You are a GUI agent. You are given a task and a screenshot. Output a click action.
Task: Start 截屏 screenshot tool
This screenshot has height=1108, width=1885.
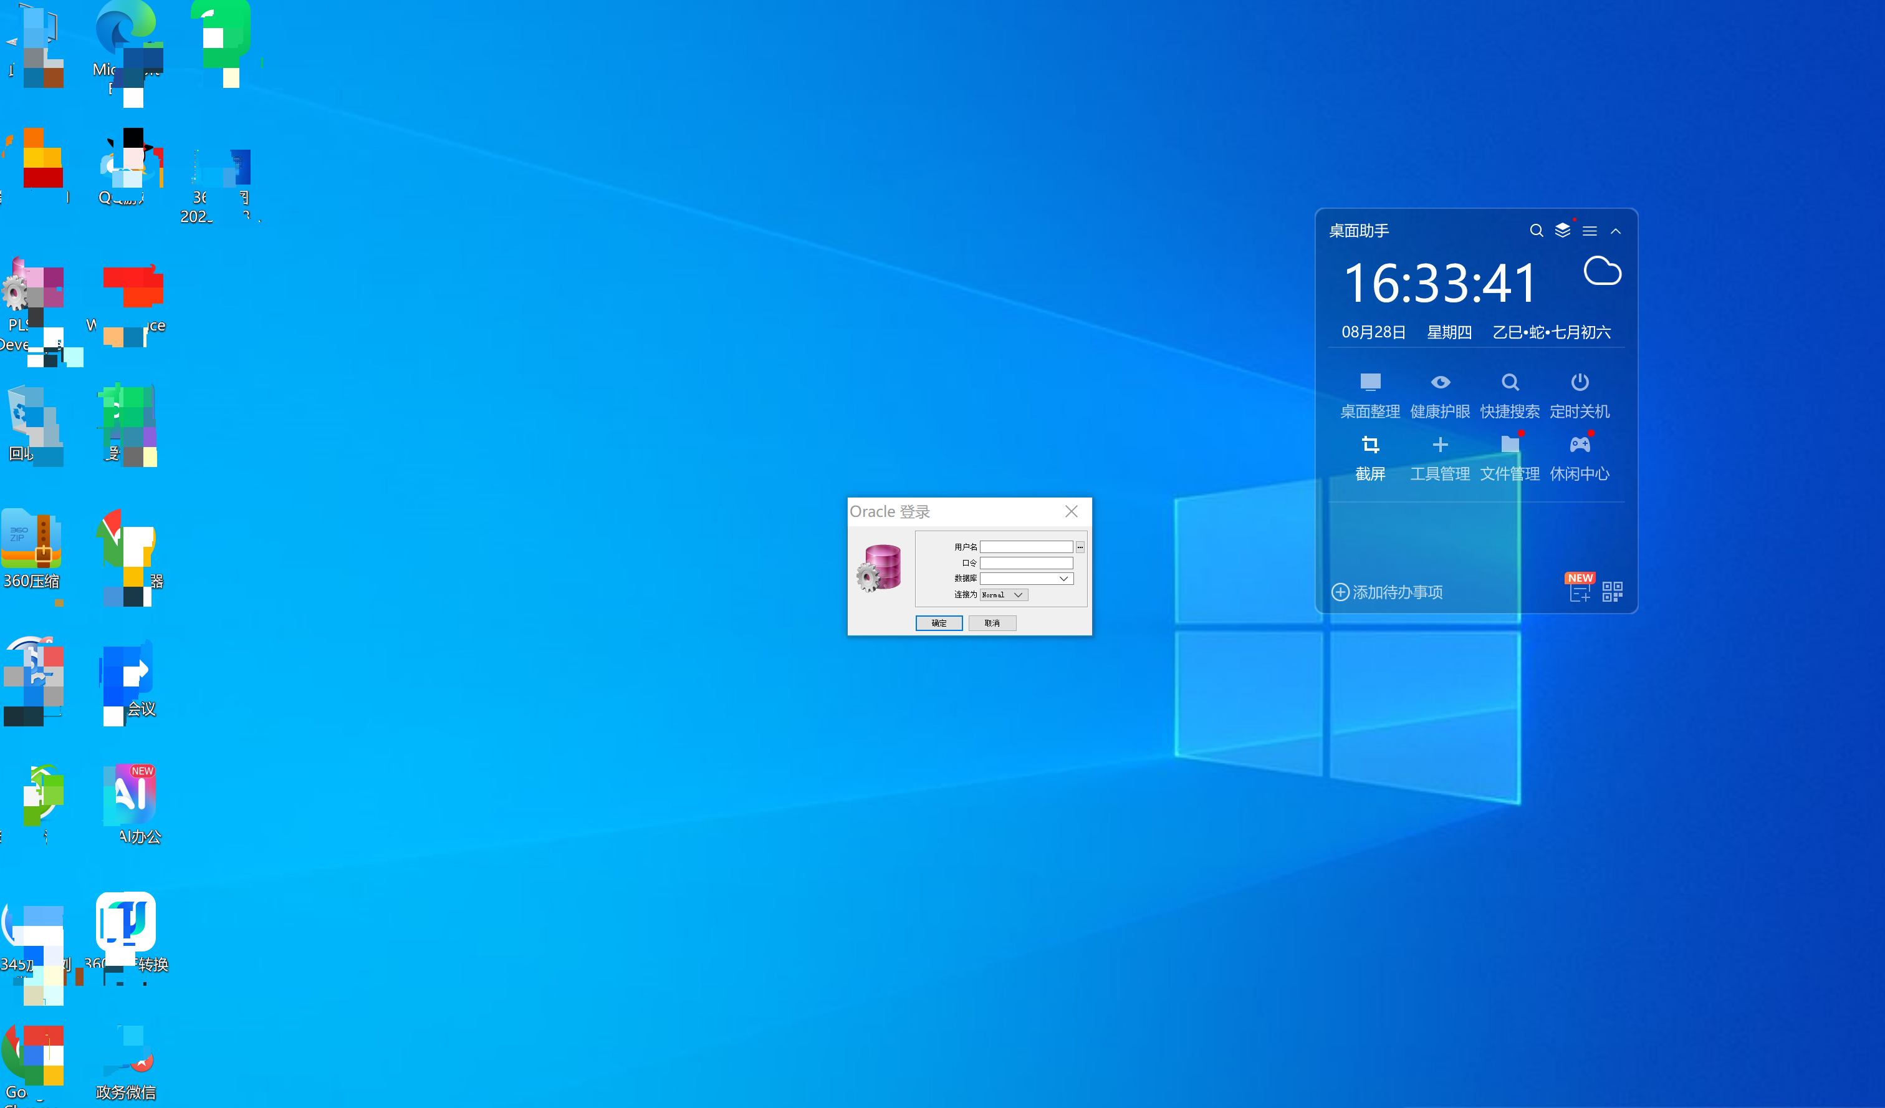1369,458
